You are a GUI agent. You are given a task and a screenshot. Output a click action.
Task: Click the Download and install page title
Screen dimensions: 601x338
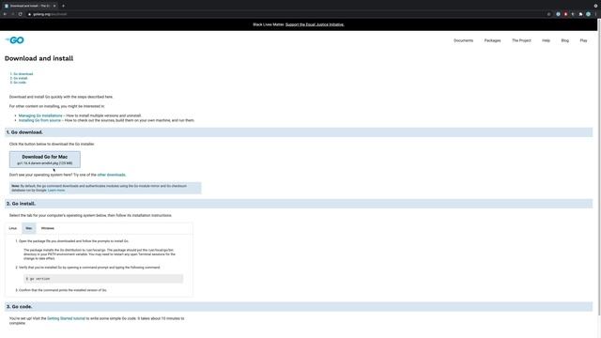[39, 58]
